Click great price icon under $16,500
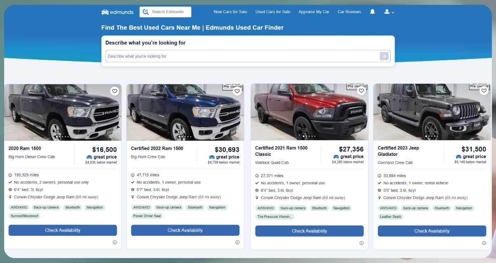496x263 pixels. (89, 157)
